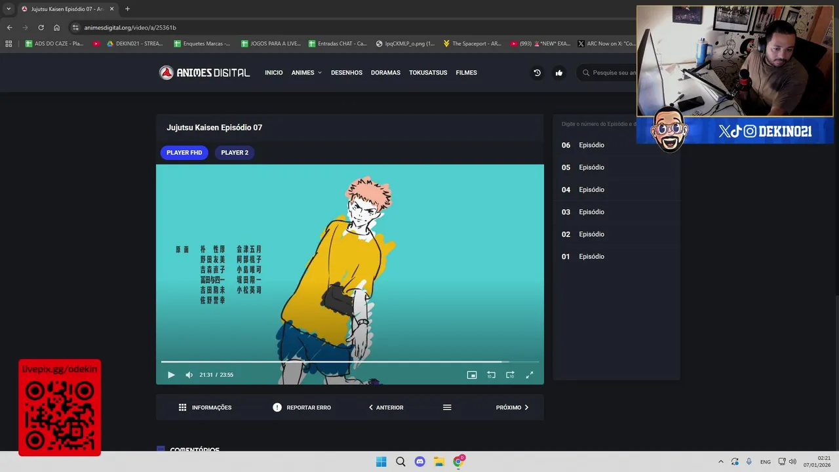This screenshot has width=839, height=472.
Task: Open Chrome from the taskbar
Action: (459, 462)
